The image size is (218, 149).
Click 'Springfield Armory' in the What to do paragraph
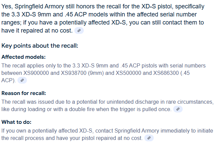coord(137,131)
